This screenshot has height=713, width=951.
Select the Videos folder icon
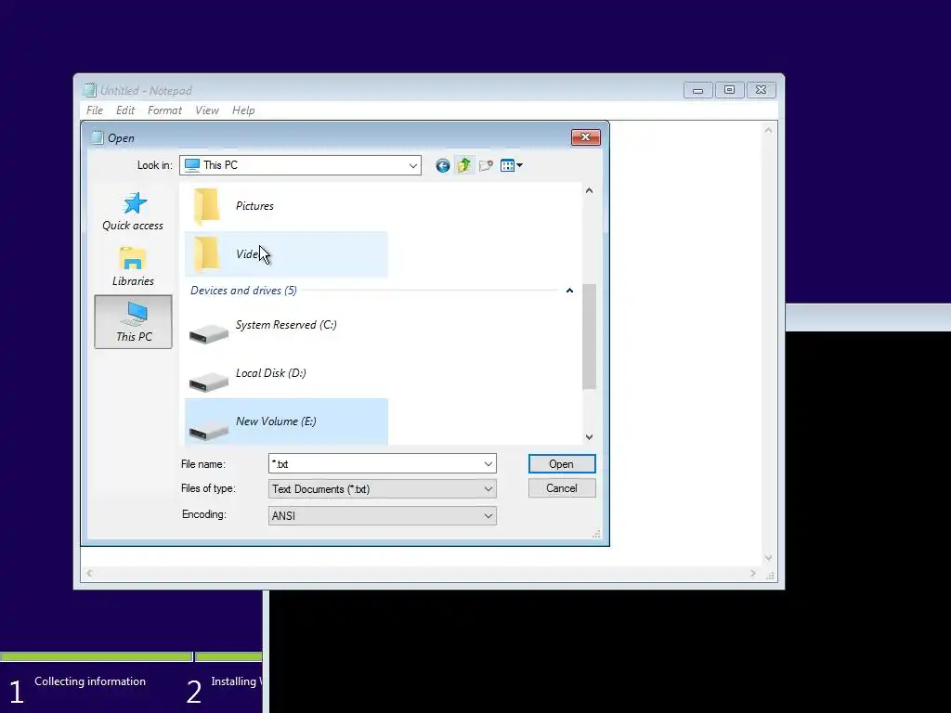click(x=206, y=254)
